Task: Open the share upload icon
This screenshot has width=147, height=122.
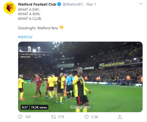Action: tap(120, 117)
